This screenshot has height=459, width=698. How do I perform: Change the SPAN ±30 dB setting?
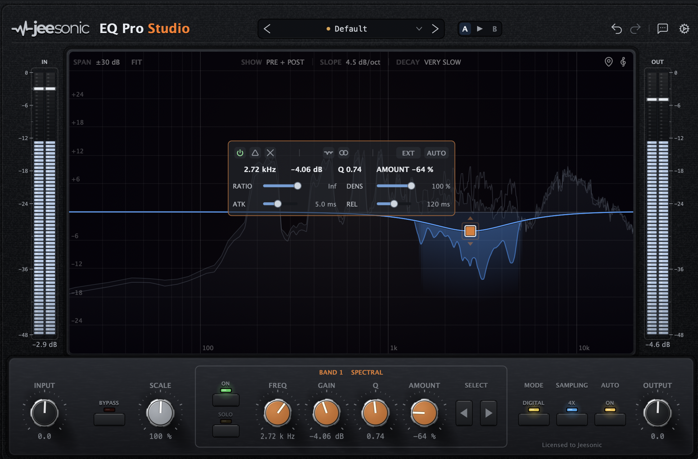tap(96, 62)
